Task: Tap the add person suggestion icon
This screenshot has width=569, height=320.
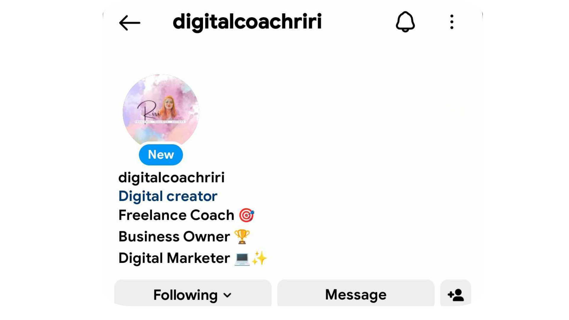Action: 455,295
